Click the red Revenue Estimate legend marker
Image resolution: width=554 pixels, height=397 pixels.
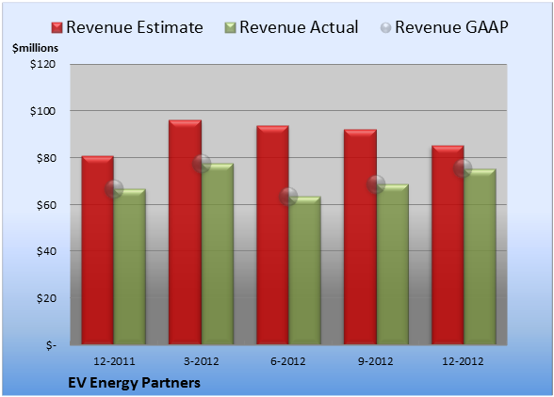click(x=57, y=28)
